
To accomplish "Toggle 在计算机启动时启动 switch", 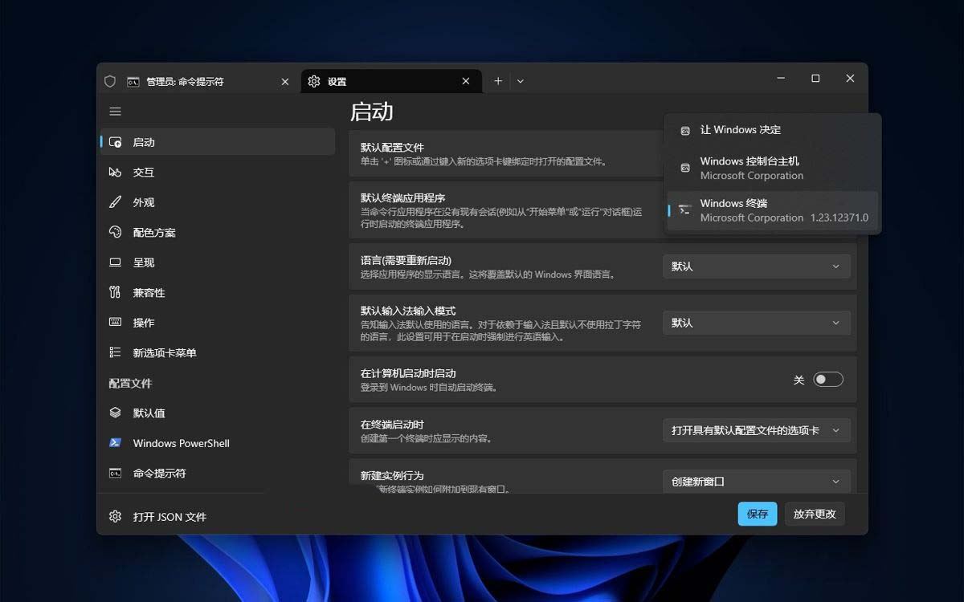I will tap(828, 380).
